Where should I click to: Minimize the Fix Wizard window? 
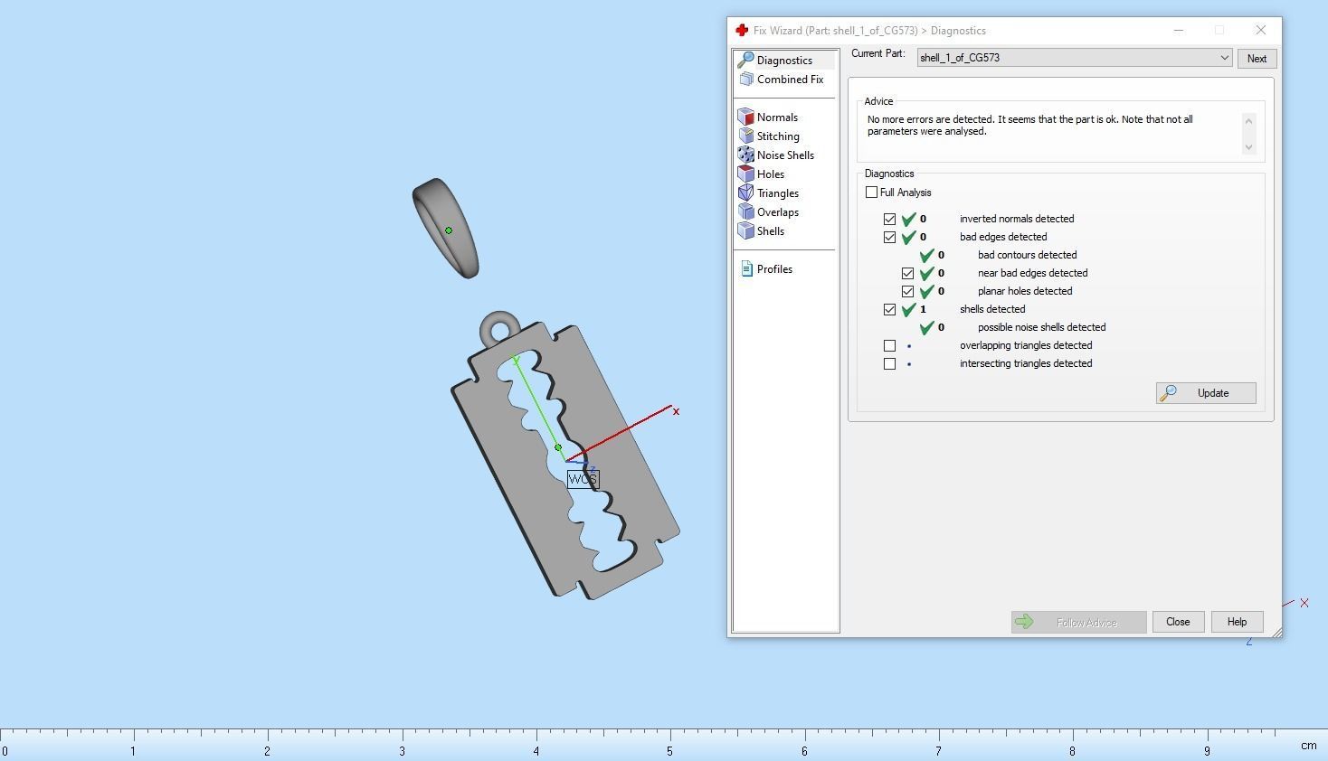(x=1179, y=31)
